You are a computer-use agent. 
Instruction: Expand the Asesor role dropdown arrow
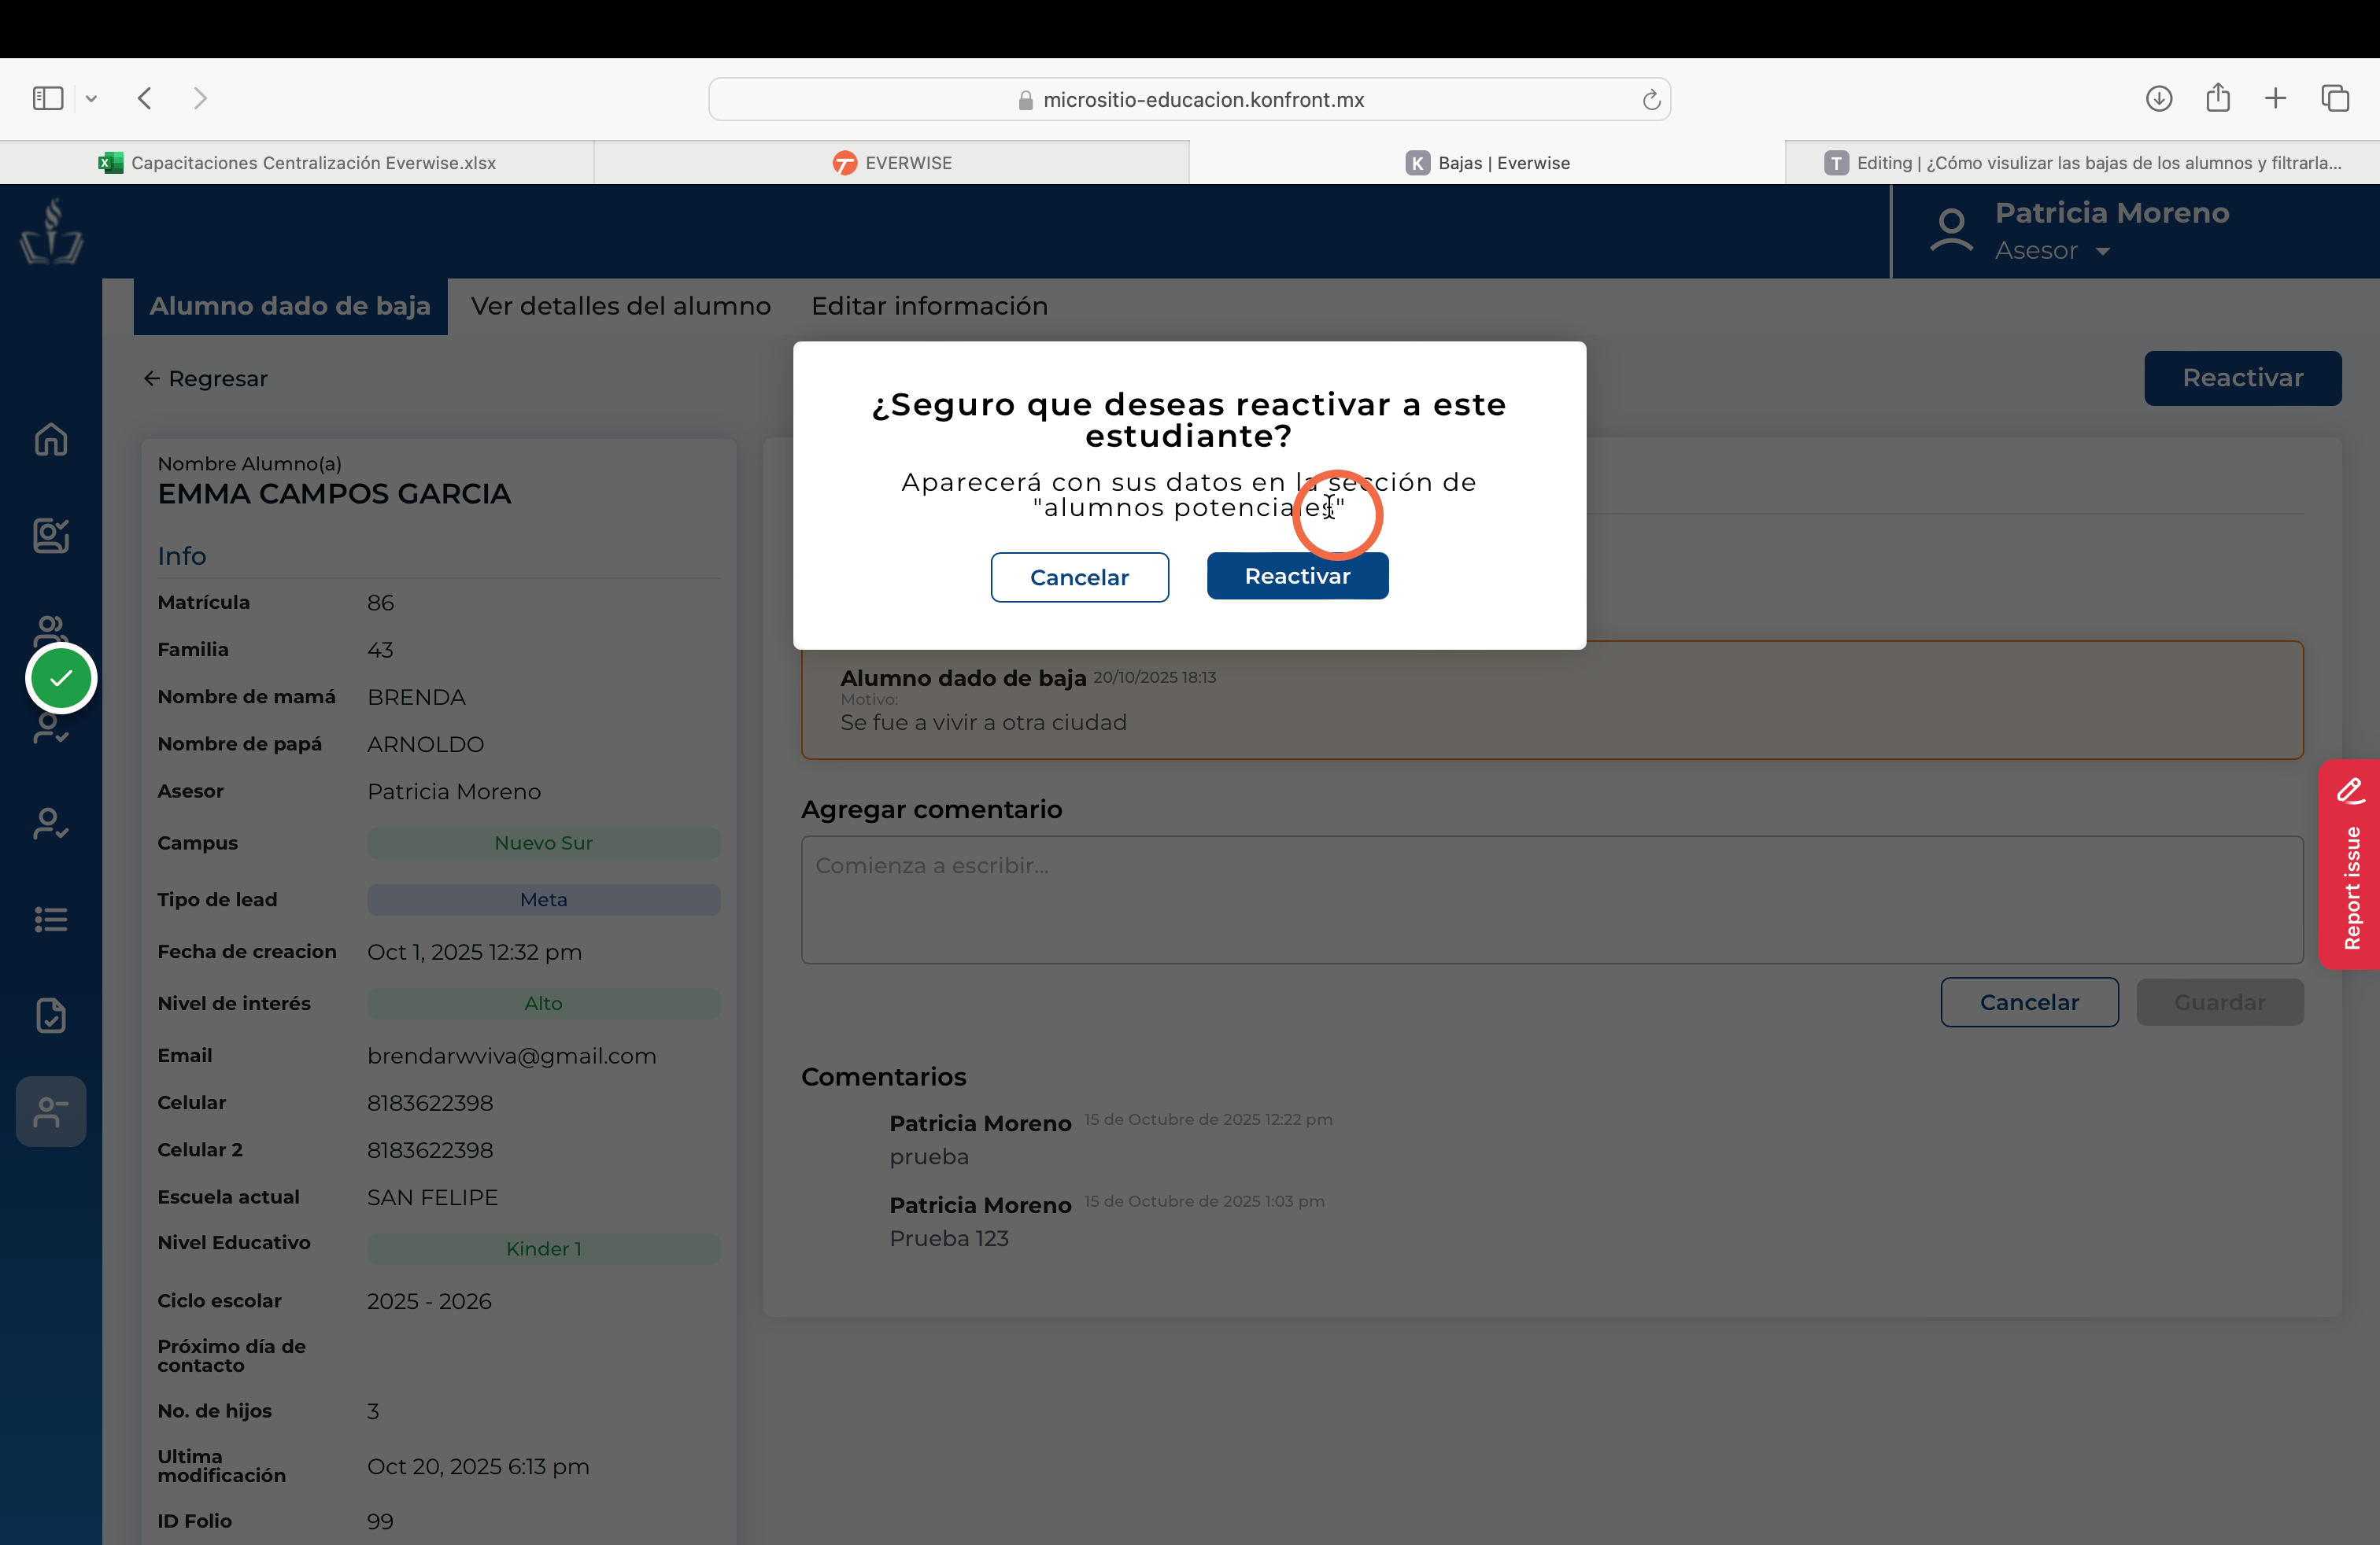coord(2103,251)
